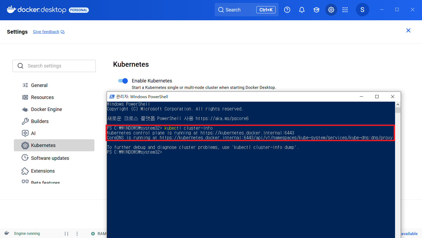Click the Resources disk icon
This screenshot has height=238, width=422.
tap(25, 97)
